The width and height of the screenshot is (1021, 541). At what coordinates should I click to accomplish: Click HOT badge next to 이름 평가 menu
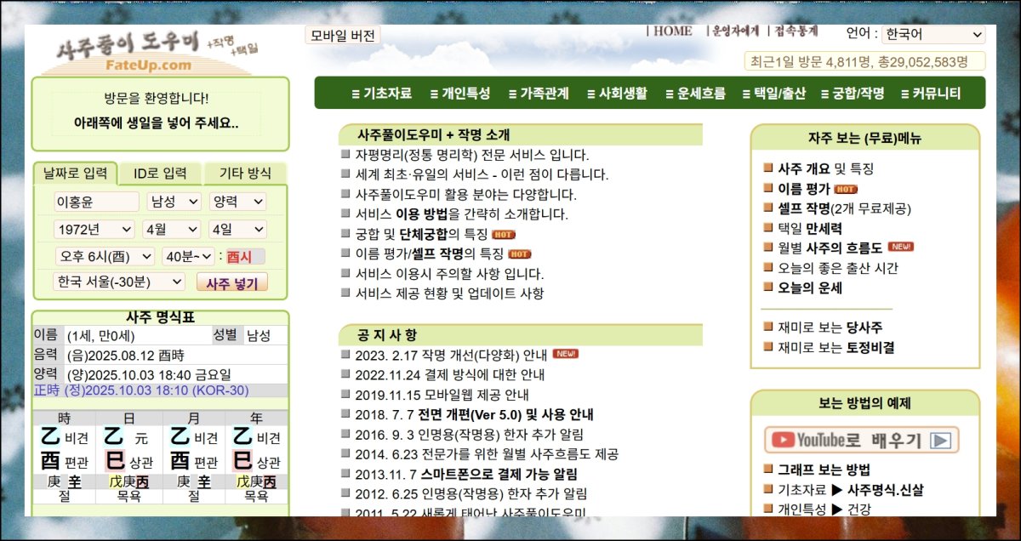point(846,189)
